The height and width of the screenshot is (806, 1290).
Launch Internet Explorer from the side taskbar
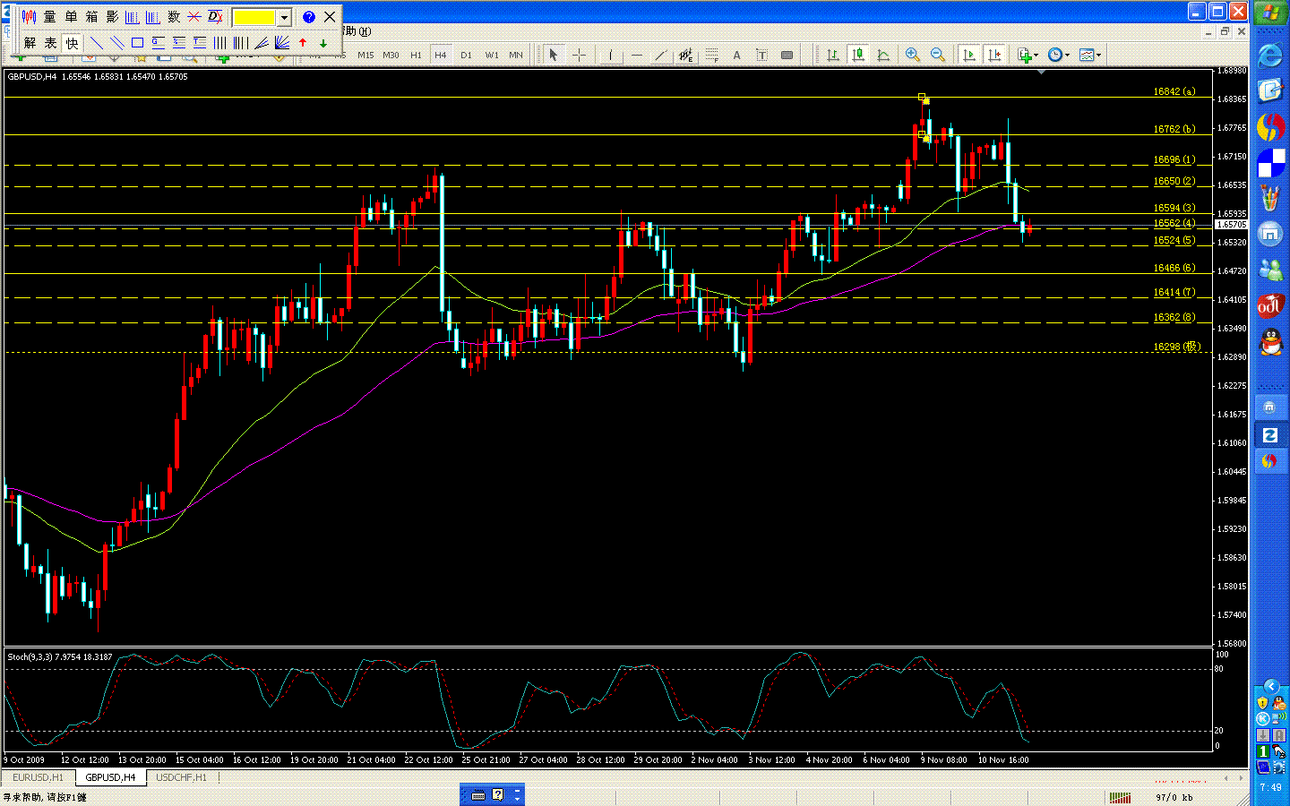click(1270, 56)
